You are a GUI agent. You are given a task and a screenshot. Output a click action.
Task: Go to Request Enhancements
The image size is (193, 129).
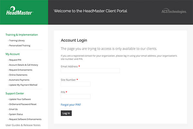(x=21, y=70)
